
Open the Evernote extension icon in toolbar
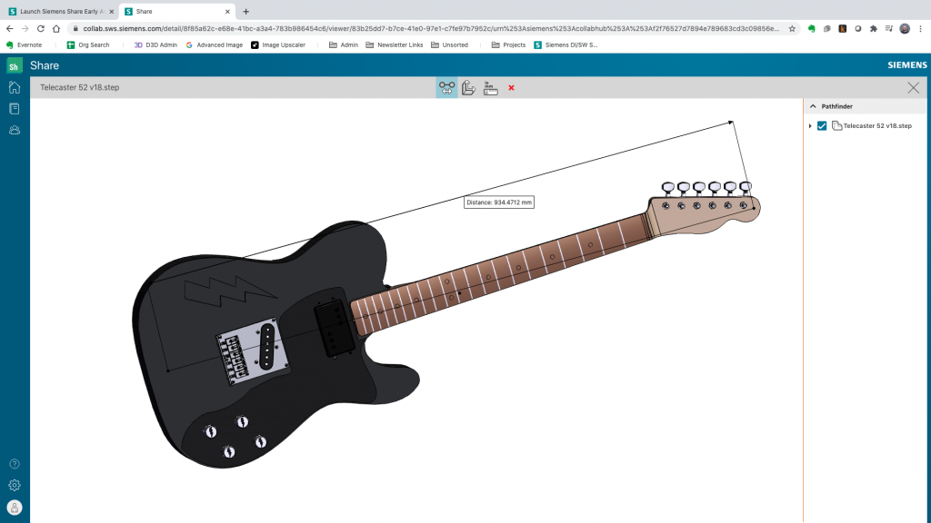click(x=811, y=28)
